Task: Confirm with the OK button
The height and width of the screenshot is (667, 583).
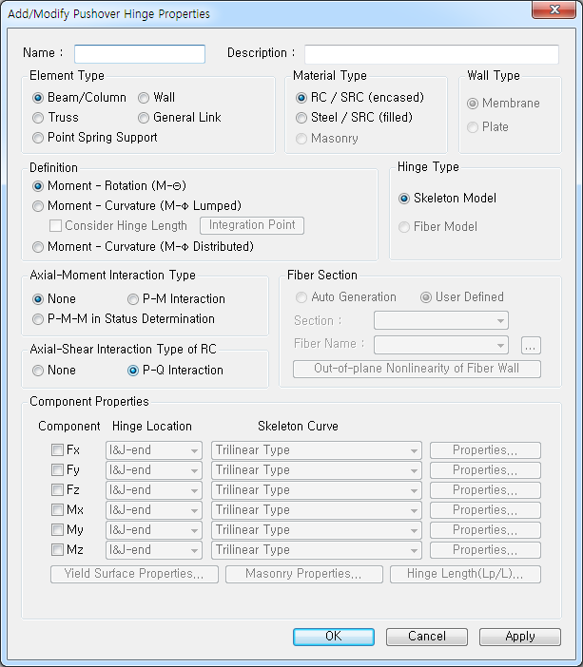Action: coord(334,637)
